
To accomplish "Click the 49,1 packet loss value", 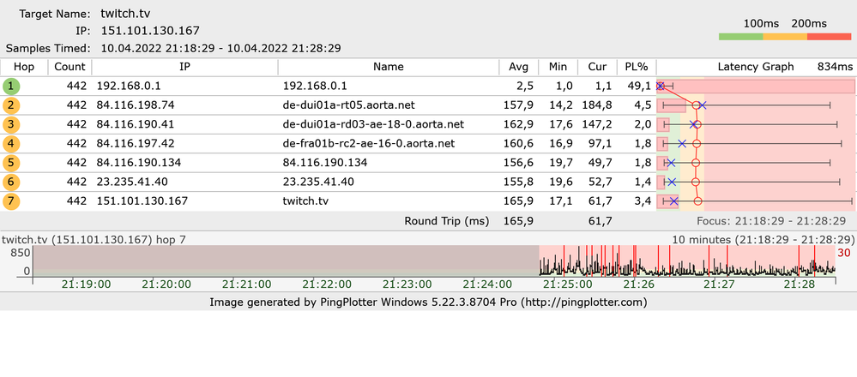I will point(641,87).
